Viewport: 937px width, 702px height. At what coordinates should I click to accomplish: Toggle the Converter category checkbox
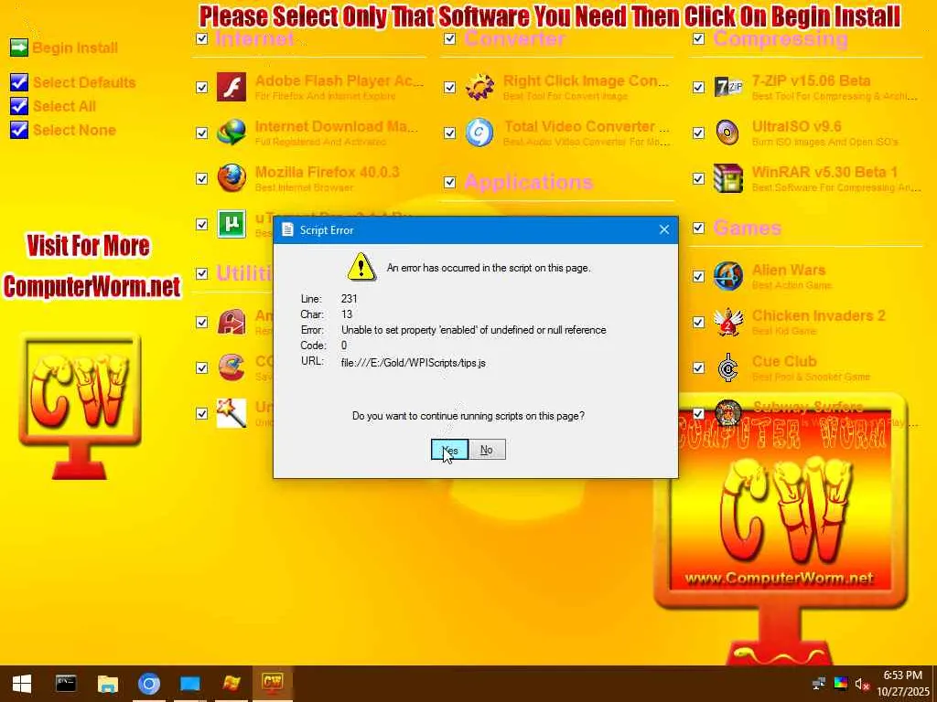[450, 38]
